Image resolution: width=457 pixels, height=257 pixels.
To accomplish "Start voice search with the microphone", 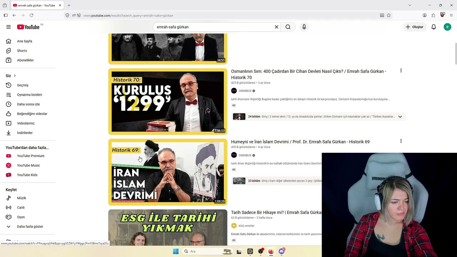I will pyautogui.click(x=304, y=27).
